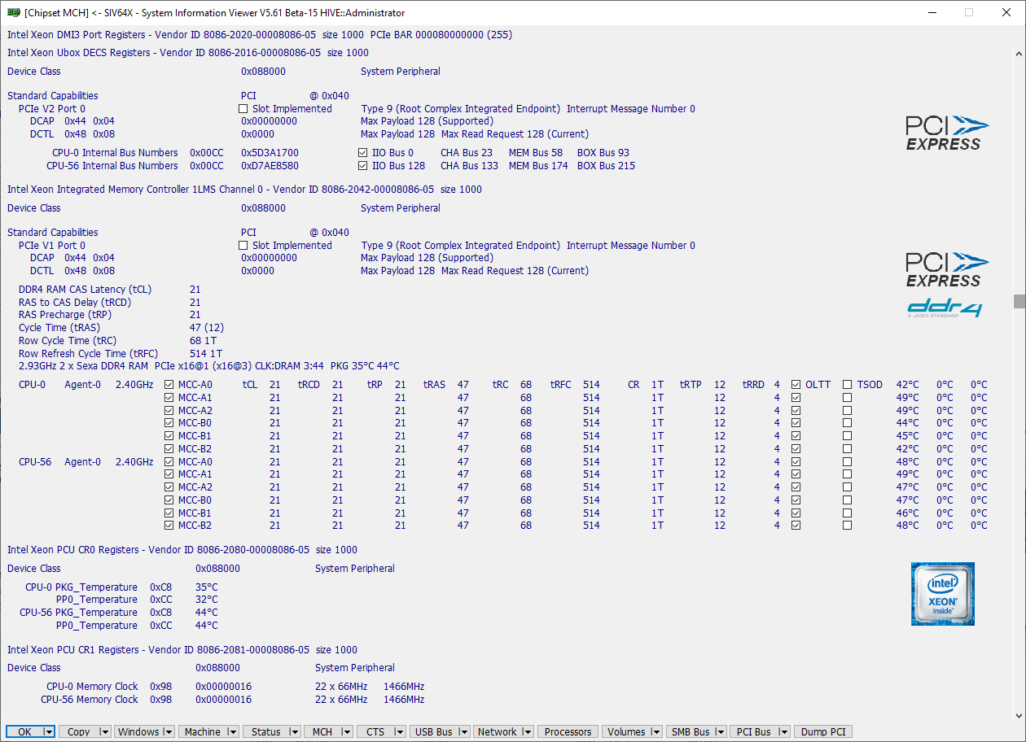Click the CPU-56 PKG_Temperature label
The image size is (1026, 742).
coord(79,613)
